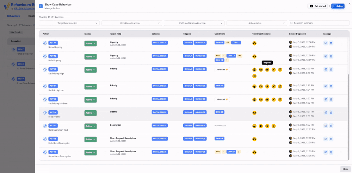352x173 pixels.
Task: Click the visibility eye icon in ACT-11 row
Action: point(254,43)
